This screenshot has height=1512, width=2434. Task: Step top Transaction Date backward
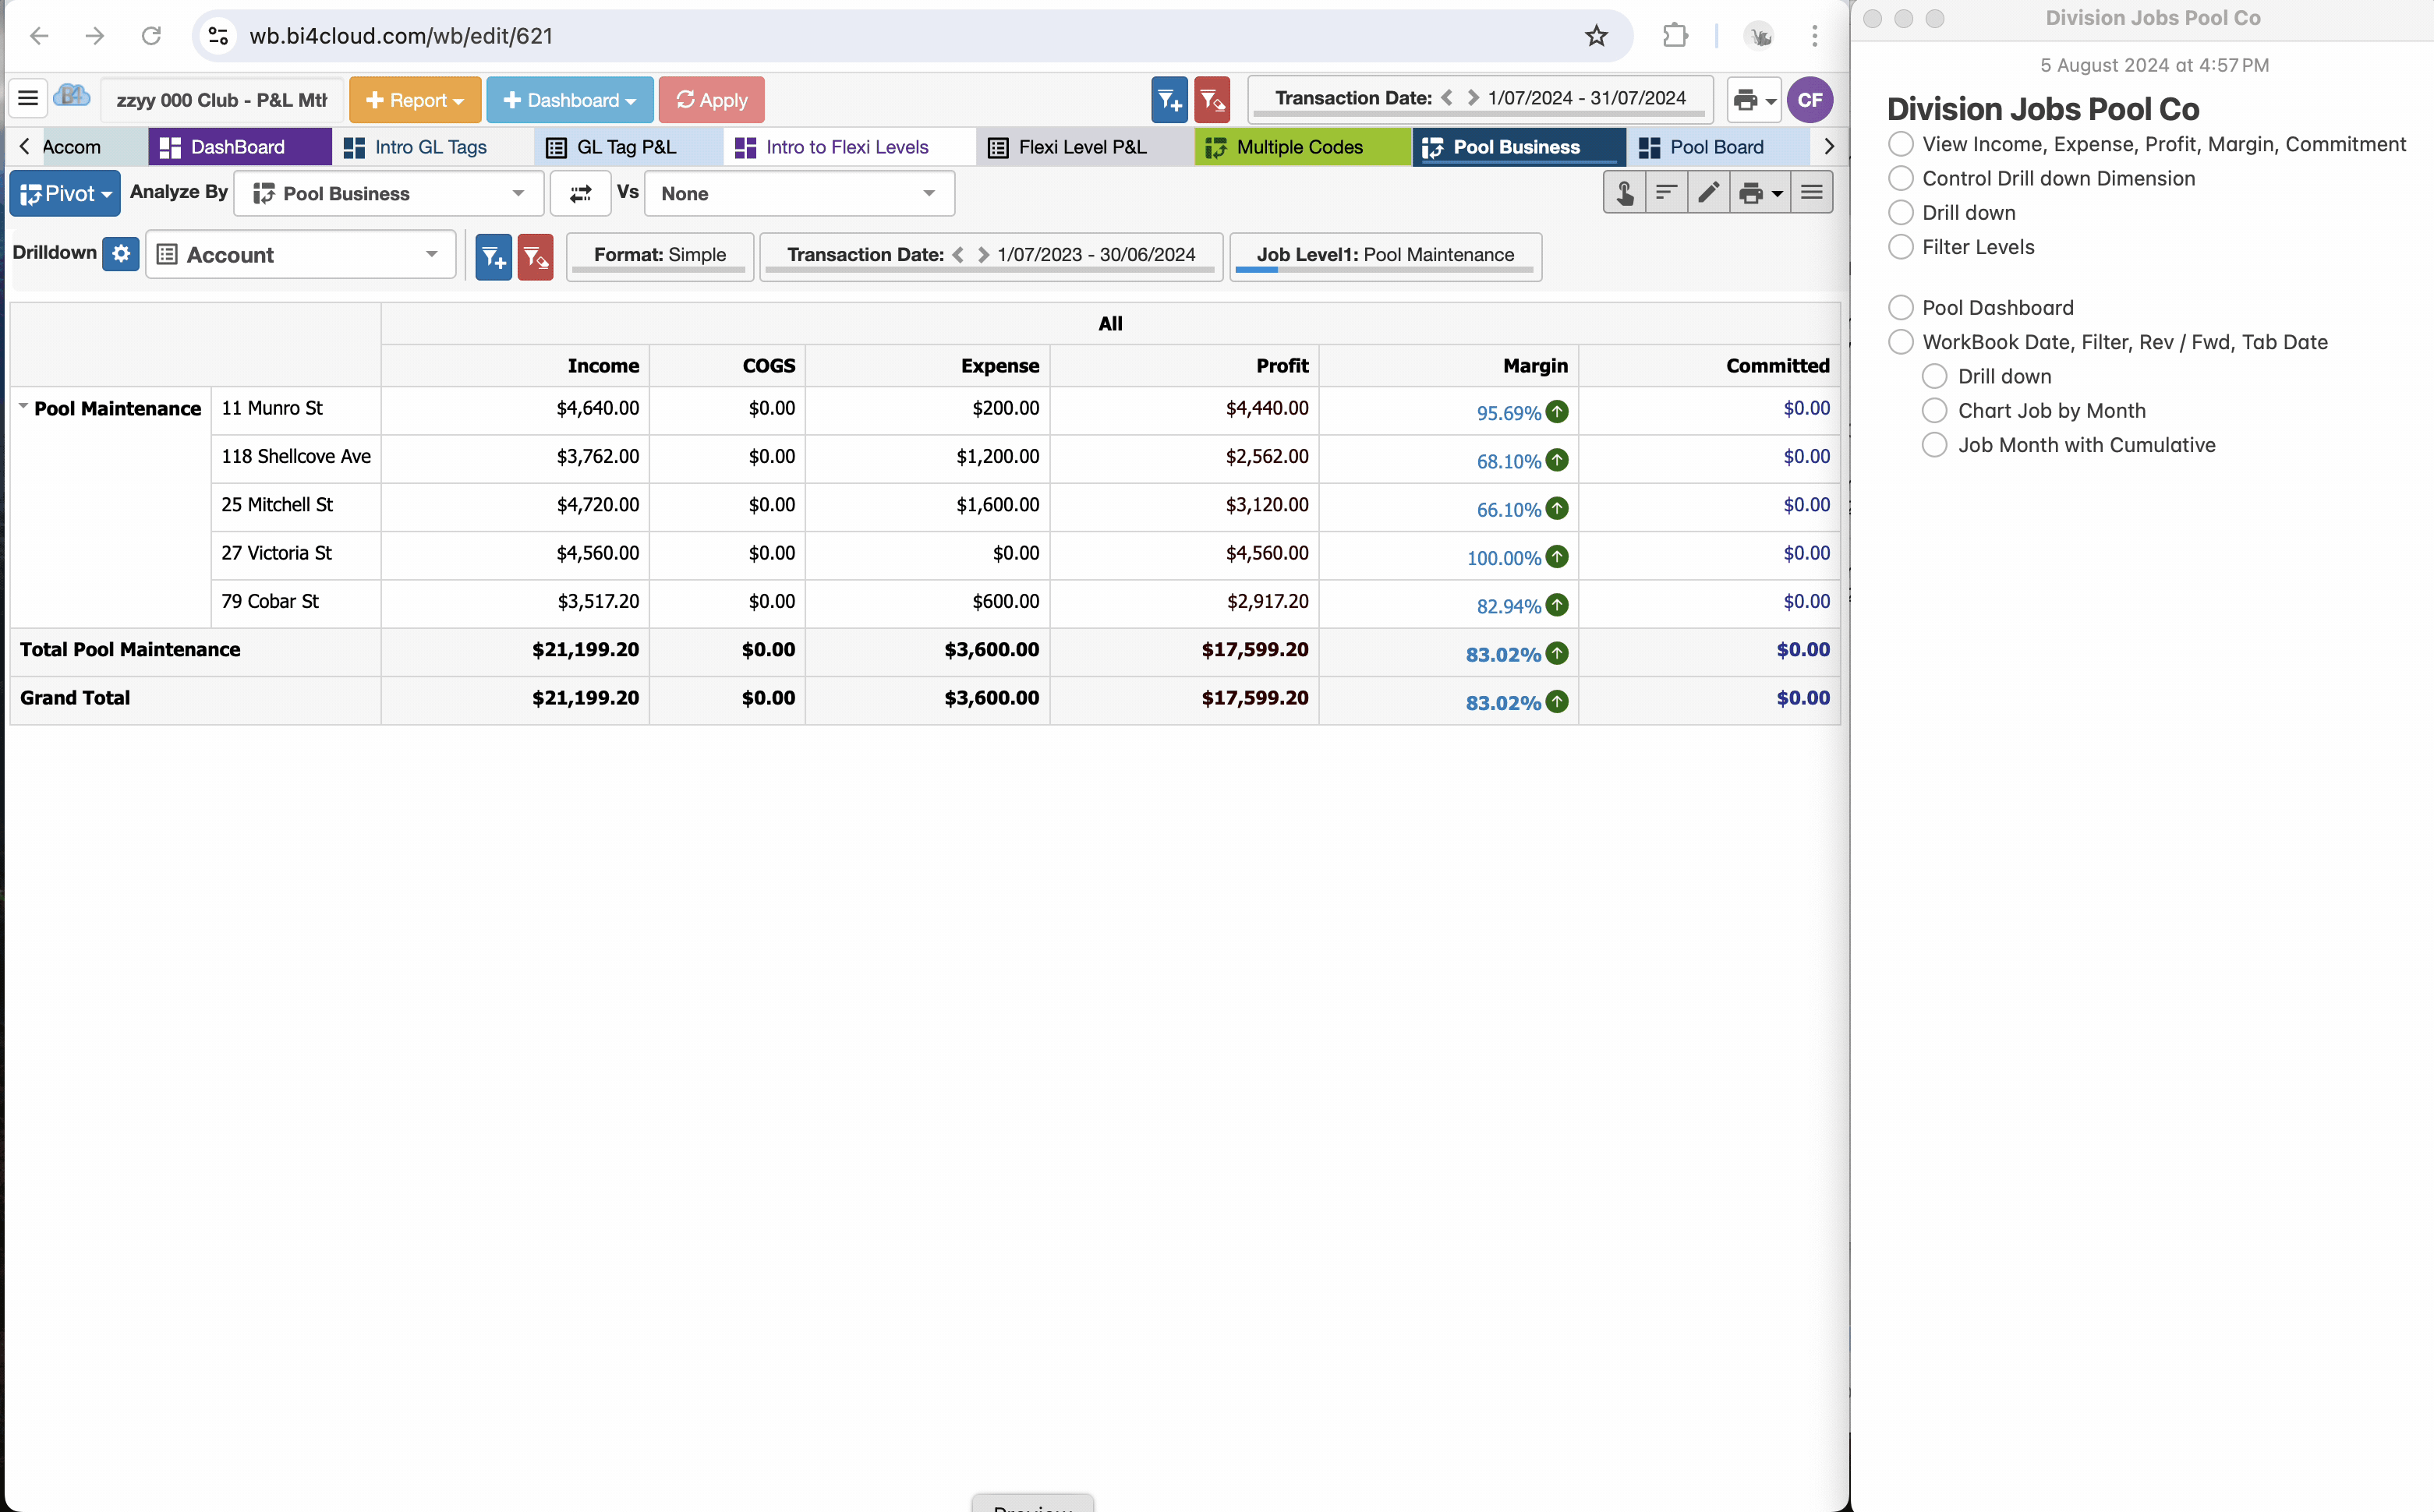[1447, 98]
